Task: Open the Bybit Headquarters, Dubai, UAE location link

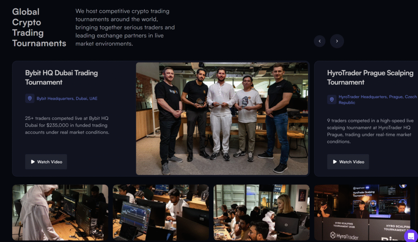Action: pyautogui.click(x=67, y=98)
